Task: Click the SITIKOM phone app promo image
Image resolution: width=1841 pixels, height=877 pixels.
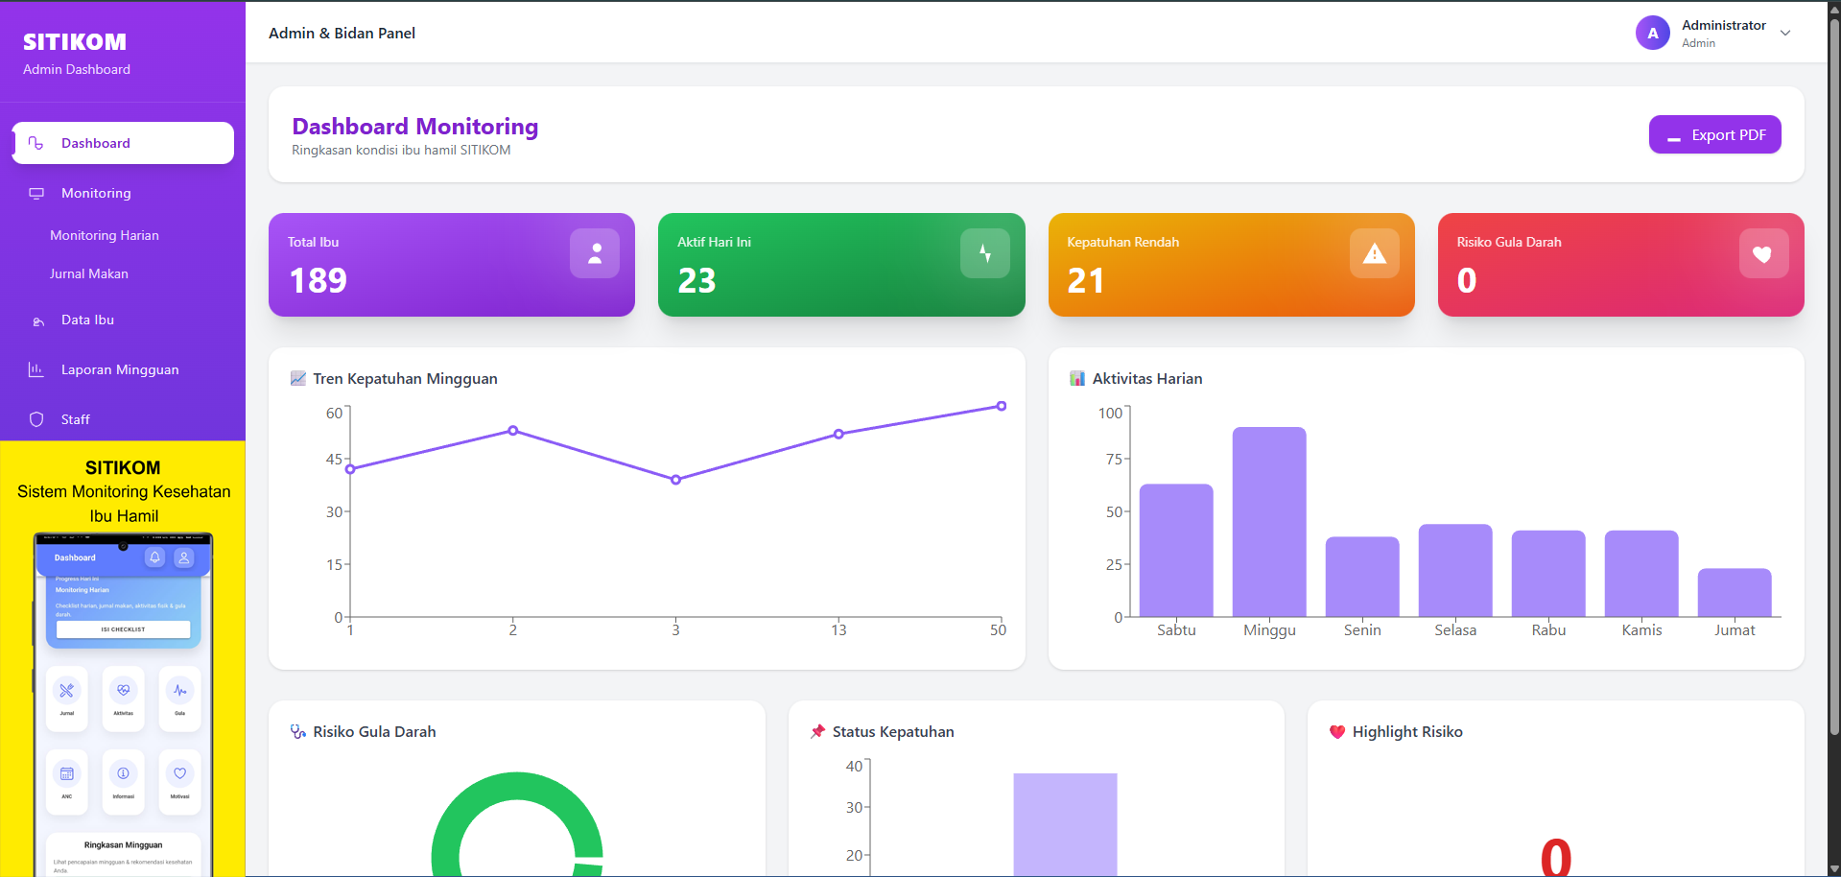Action: click(x=123, y=659)
